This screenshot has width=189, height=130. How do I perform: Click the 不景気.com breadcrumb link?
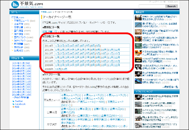47,12
